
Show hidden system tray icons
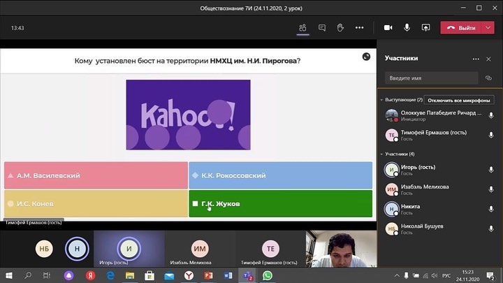coord(397,275)
